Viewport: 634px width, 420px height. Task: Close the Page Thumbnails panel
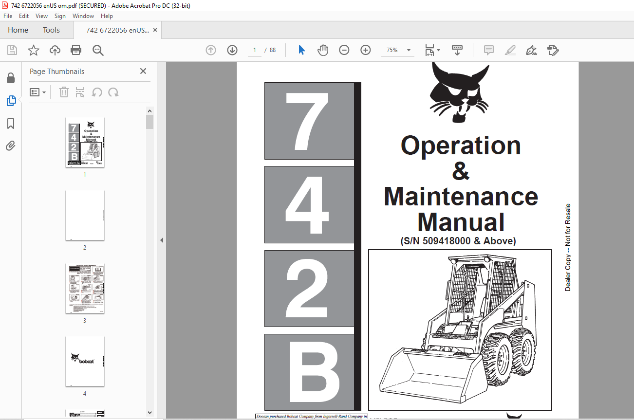click(143, 71)
